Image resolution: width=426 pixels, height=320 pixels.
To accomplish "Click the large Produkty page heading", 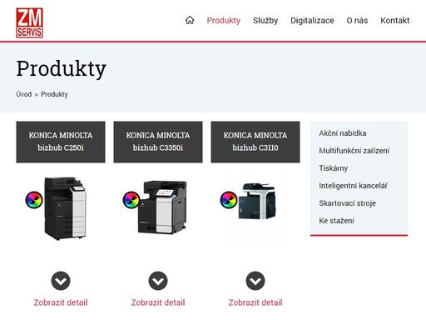I will pos(62,68).
